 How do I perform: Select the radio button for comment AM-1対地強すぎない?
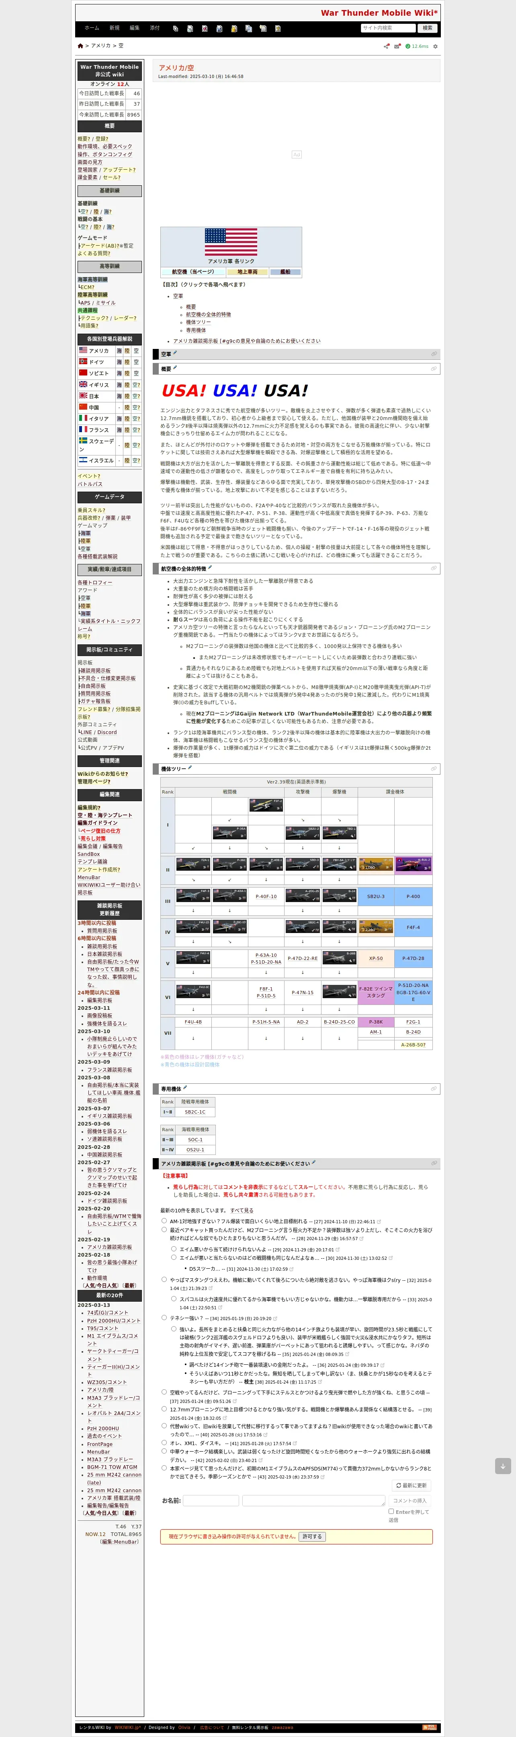pyautogui.click(x=164, y=1220)
